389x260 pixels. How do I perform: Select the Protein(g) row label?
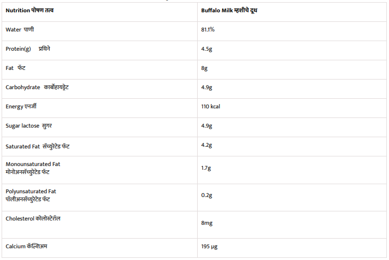(x=28, y=49)
